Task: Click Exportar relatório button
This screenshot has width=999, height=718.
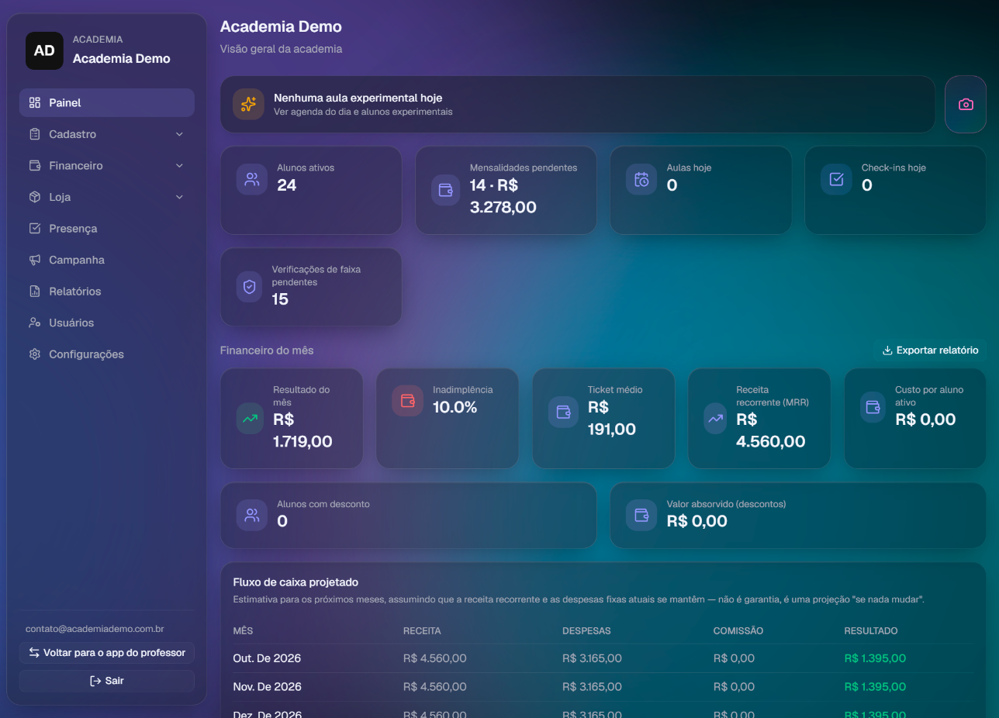Action: (930, 350)
